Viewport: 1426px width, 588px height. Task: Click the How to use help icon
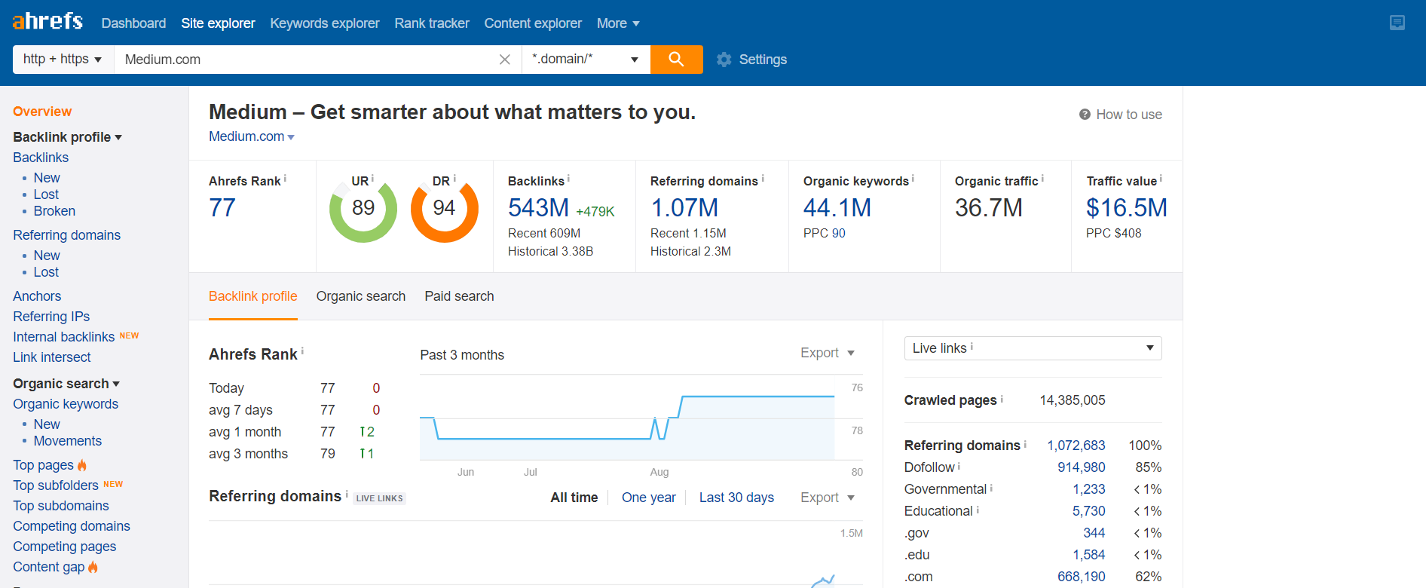click(x=1085, y=115)
